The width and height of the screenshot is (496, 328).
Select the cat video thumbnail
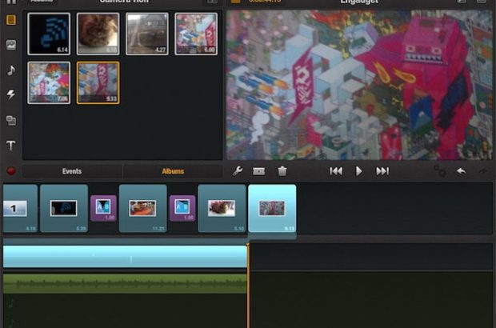[x=98, y=34]
